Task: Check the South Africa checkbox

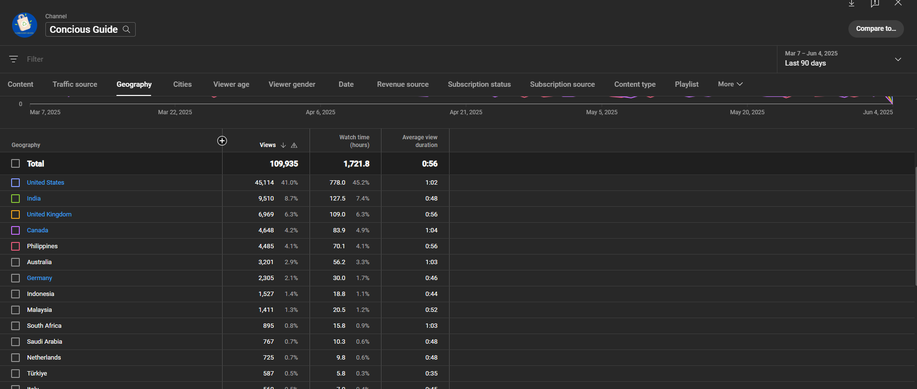Action: coord(15,326)
